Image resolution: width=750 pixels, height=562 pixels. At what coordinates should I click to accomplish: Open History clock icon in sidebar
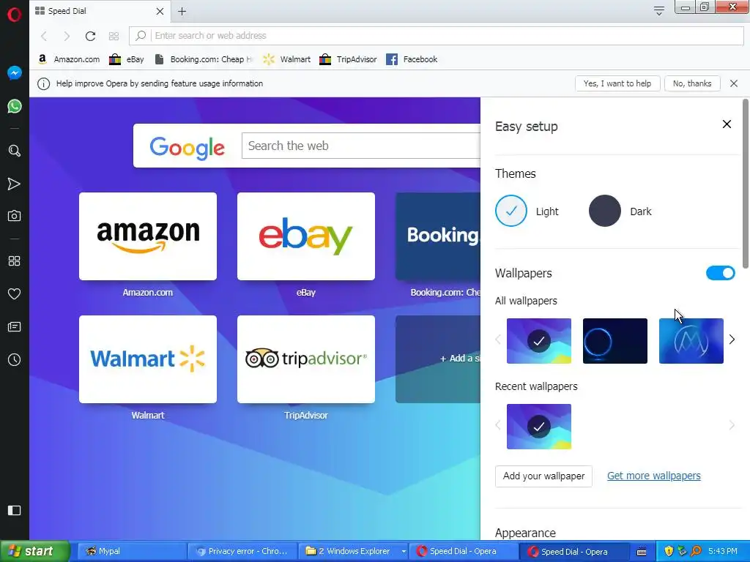point(15,360)
